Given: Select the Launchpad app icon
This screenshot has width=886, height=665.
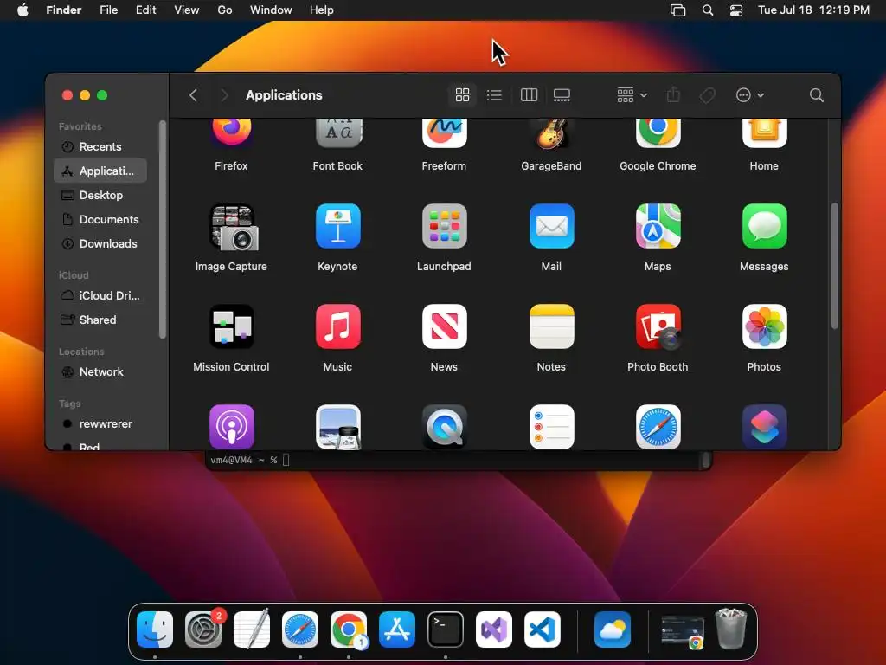Looking at the screenshot, I should 444,226.
